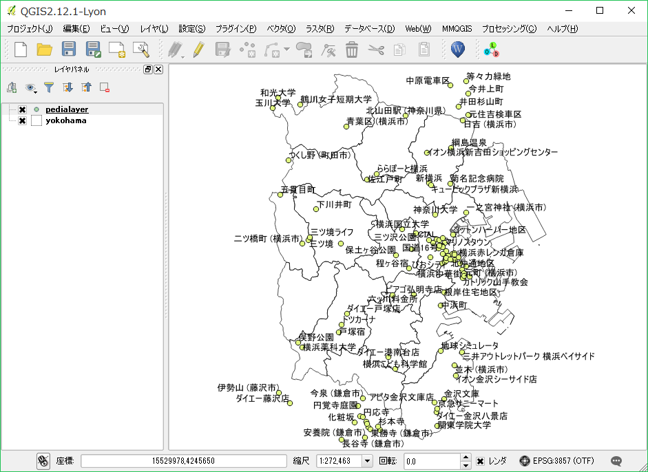Toggle editing with the yellow pencil icon
648x472 pixels.
coord(199,50)
